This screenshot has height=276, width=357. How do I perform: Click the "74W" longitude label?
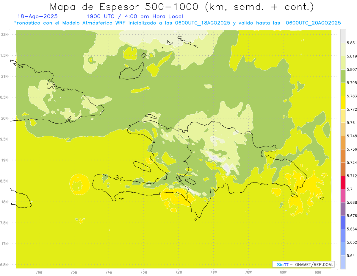(x=109, y=272)
